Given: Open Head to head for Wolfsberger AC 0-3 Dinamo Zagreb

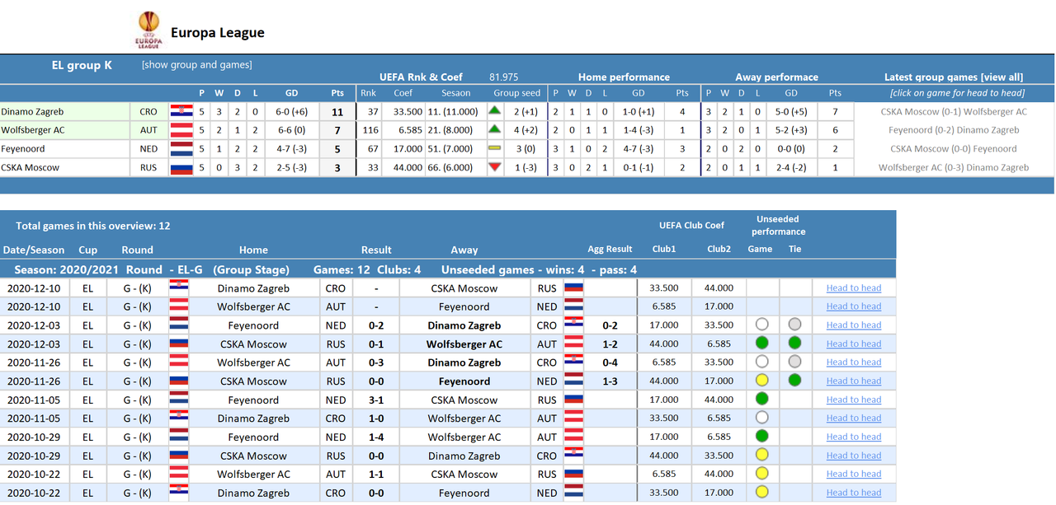Looking at the screenshot, I should (x=854, y=362).
